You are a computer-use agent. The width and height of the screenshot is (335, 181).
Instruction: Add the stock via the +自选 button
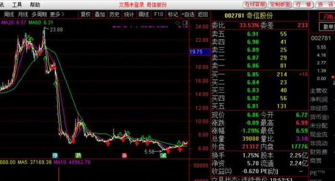point(188,14)
